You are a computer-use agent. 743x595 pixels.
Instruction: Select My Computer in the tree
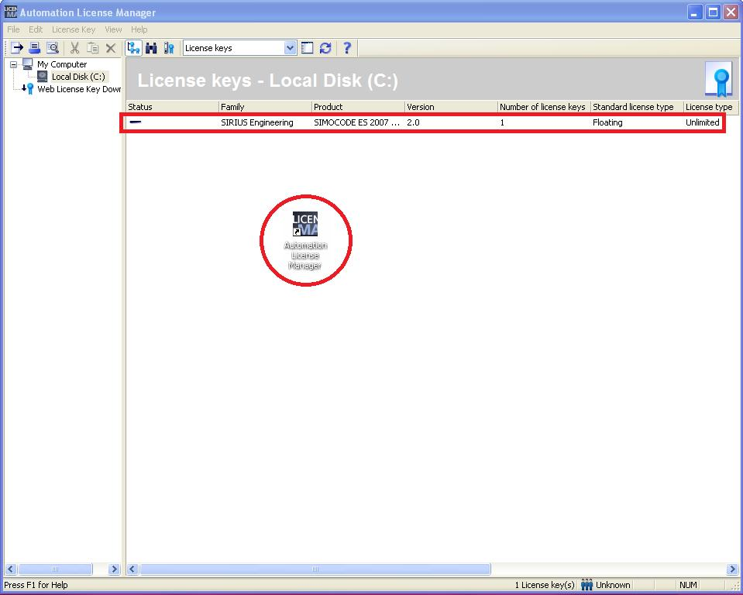click(62, 64)
